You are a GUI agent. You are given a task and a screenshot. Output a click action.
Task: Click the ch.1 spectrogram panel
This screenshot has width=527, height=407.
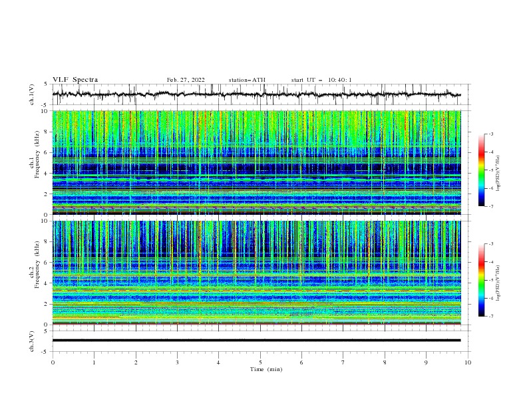coord(256,162)
